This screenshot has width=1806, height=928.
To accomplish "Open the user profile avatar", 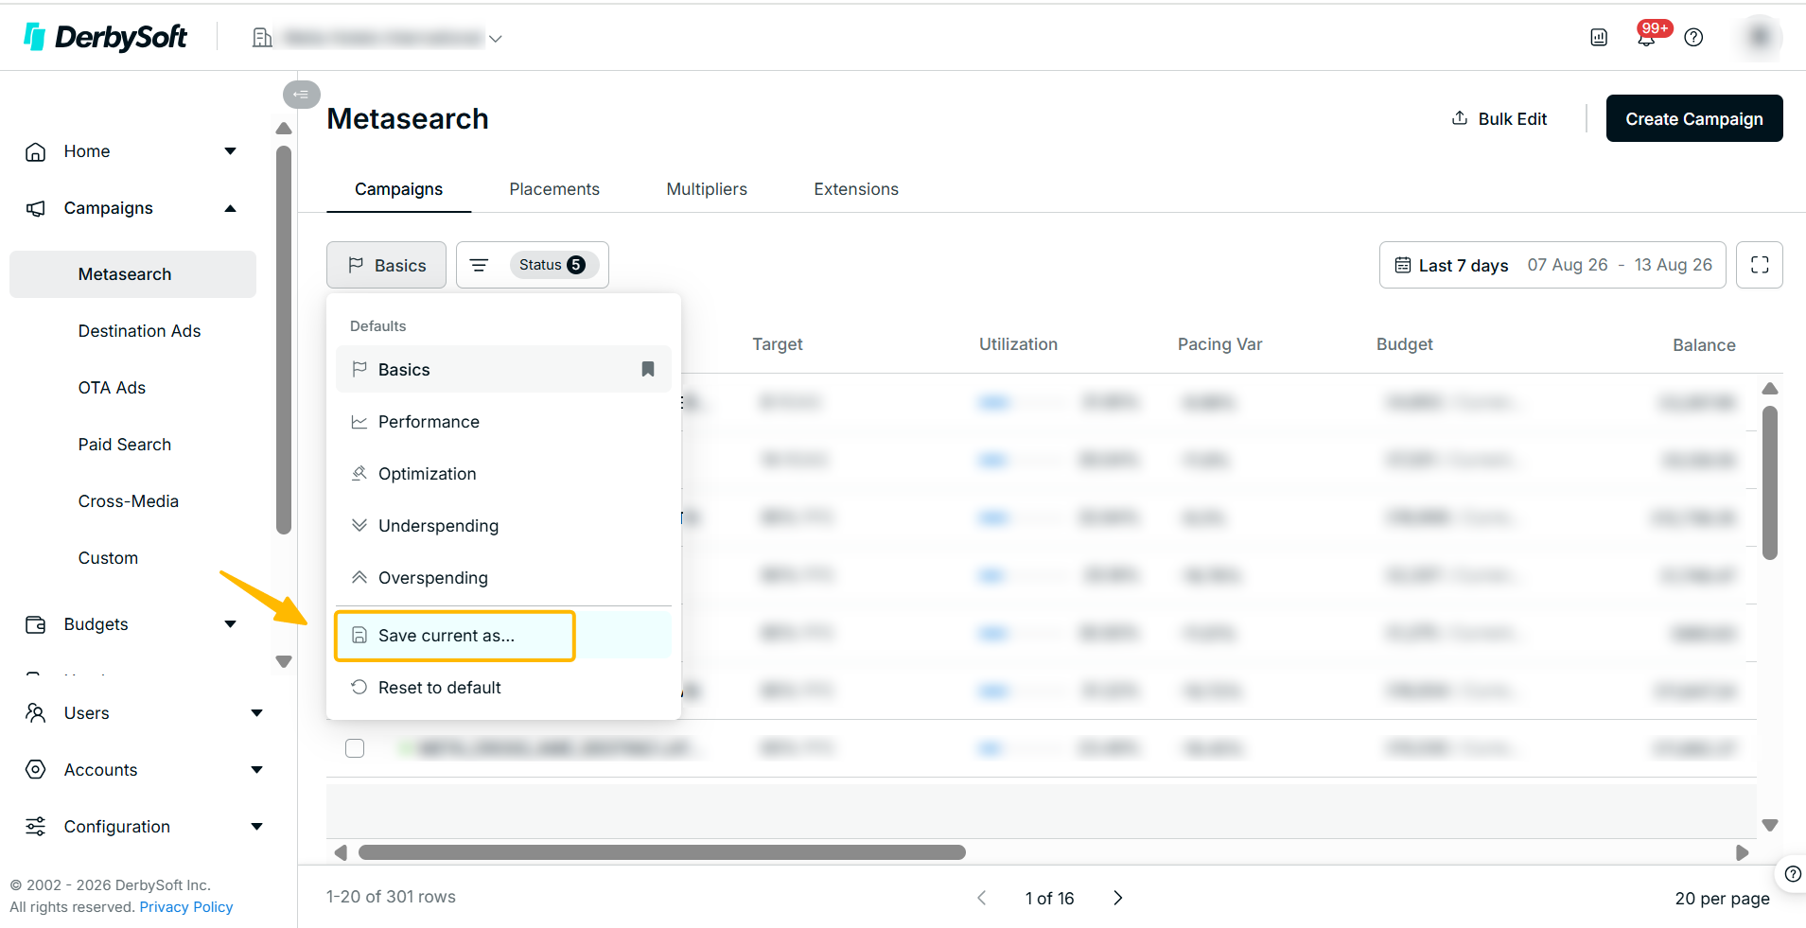I will pos(1760,37).
